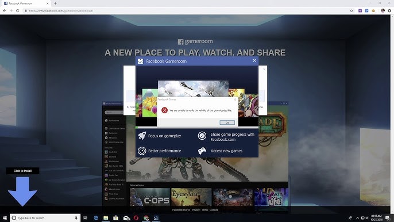Screen dimensions: 394x222
Task: Close the white popup behind the installer
Action: [x=264, y=69]
